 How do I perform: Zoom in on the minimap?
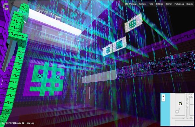click(x=163, y=96)
